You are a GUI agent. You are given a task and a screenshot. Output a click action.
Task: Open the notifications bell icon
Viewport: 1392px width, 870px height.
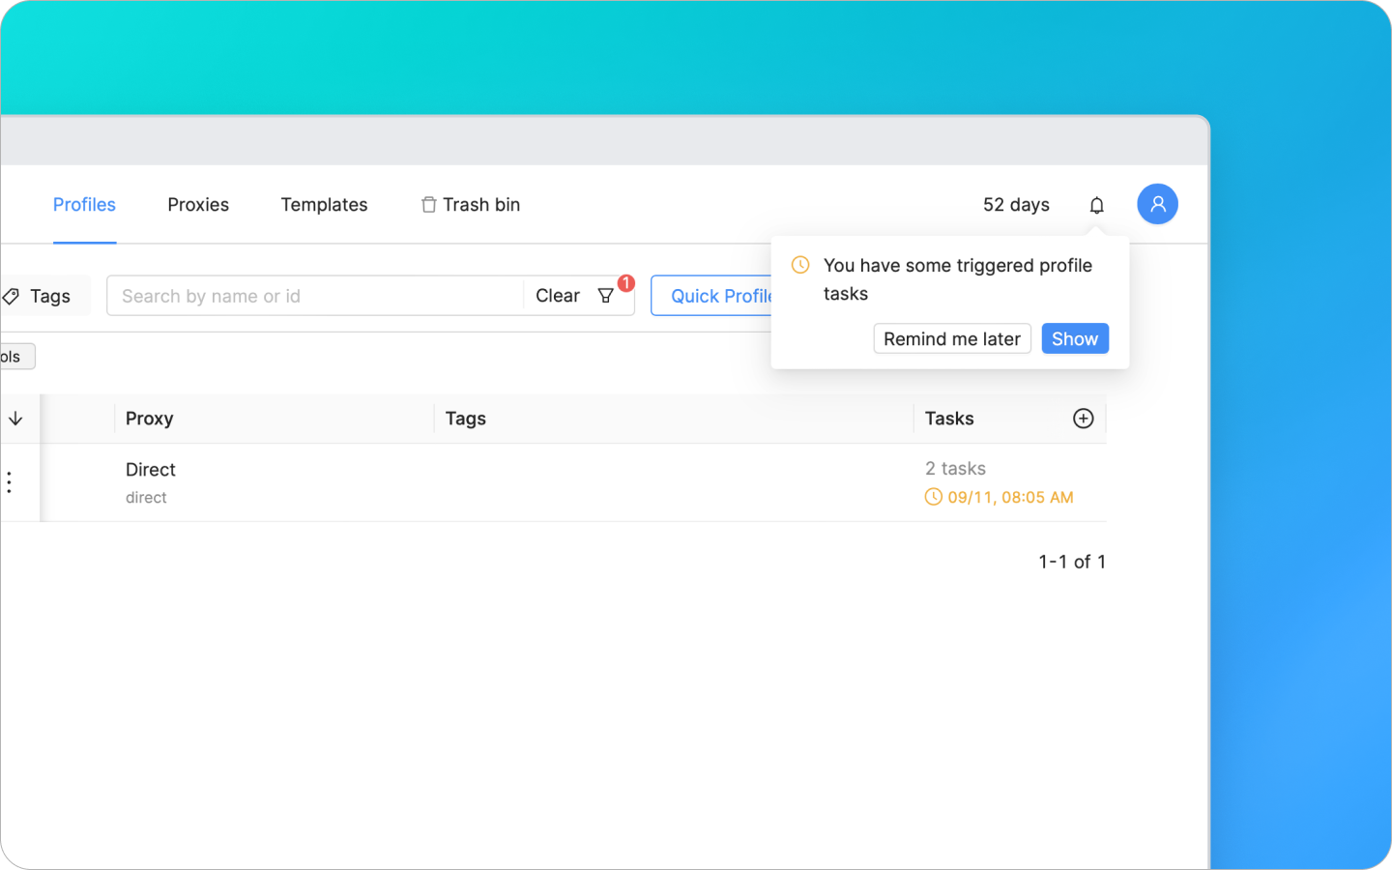pos(1096,204)
